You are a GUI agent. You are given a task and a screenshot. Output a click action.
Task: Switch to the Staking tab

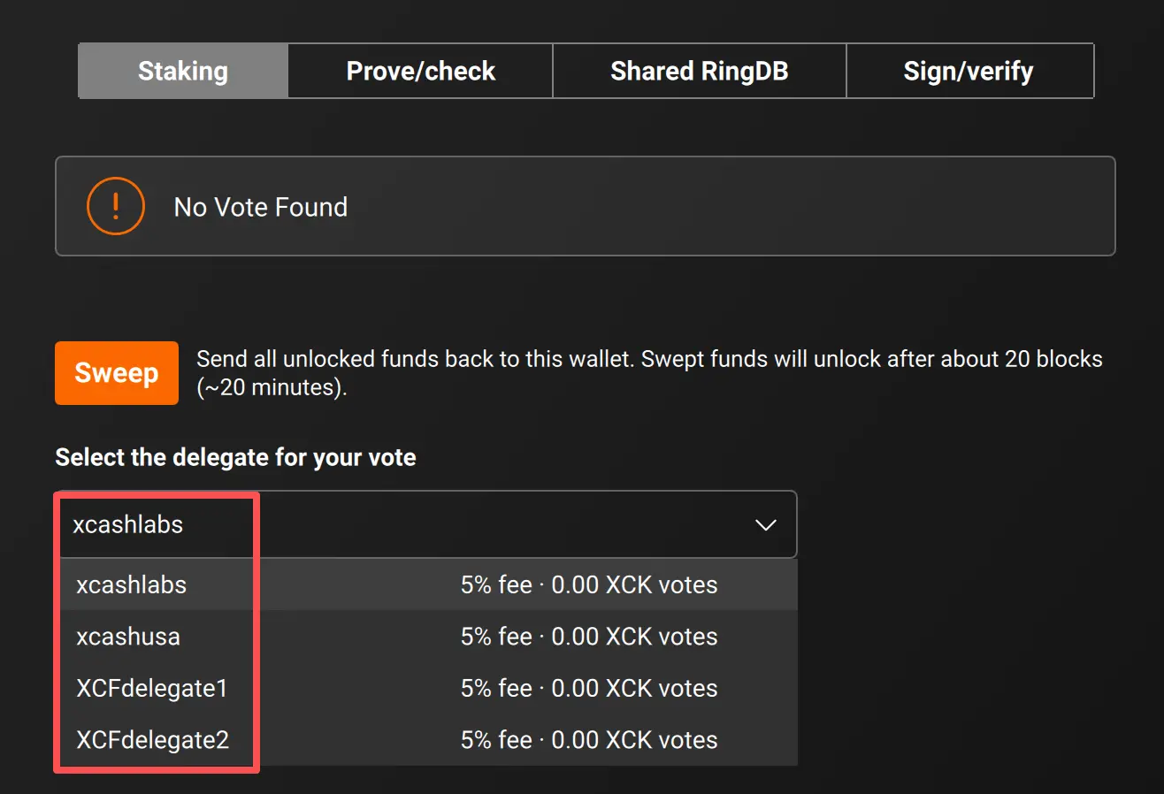point(183,71)
